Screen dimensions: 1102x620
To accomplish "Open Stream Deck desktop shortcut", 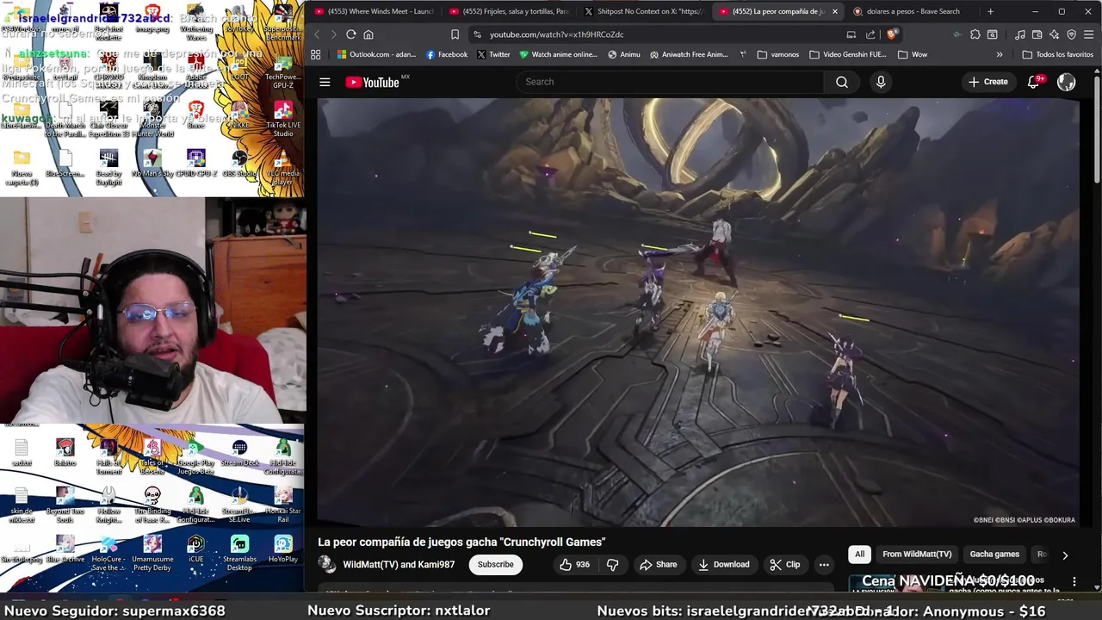I will tap(239, 452).
